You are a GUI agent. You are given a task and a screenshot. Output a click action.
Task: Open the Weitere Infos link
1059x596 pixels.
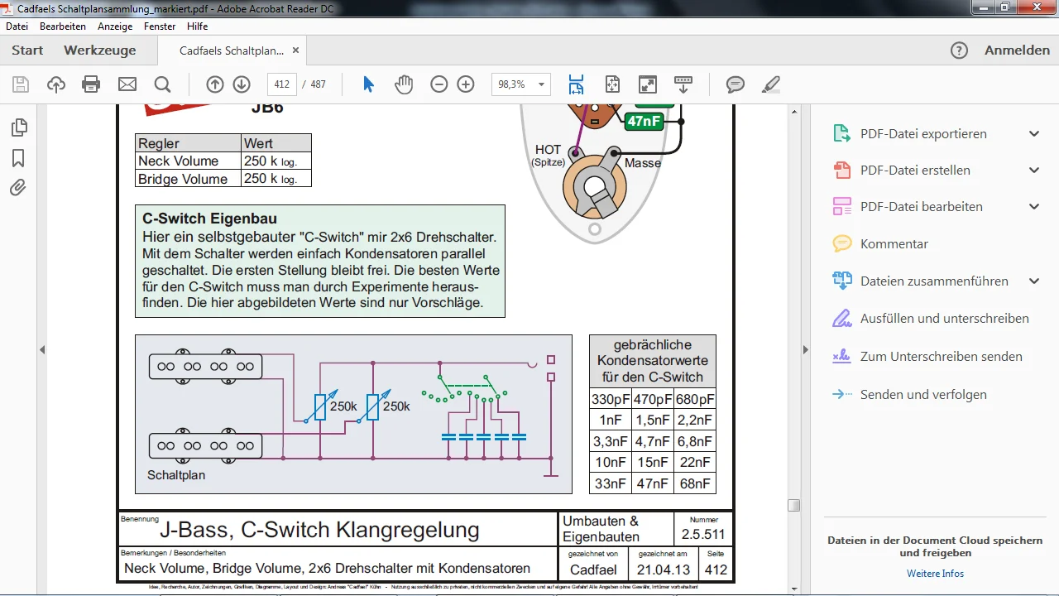935,574
